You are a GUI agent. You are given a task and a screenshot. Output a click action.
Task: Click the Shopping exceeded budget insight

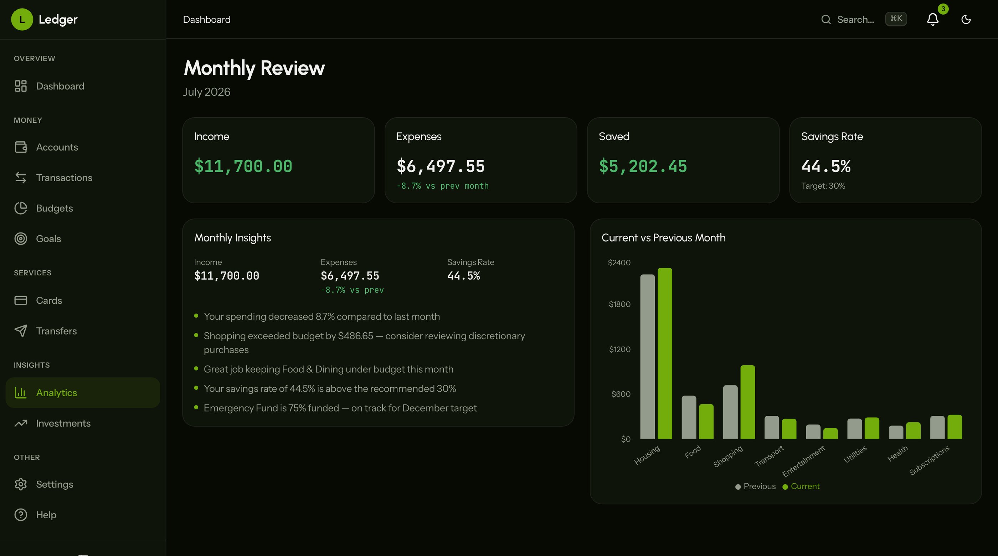pos(364,343)
